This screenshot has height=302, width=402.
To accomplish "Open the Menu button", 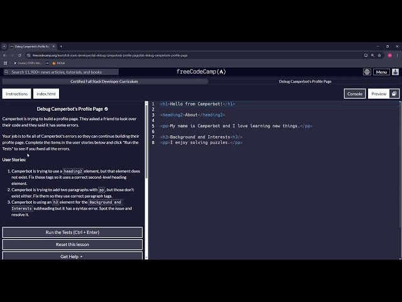I will tap(381, 72).
